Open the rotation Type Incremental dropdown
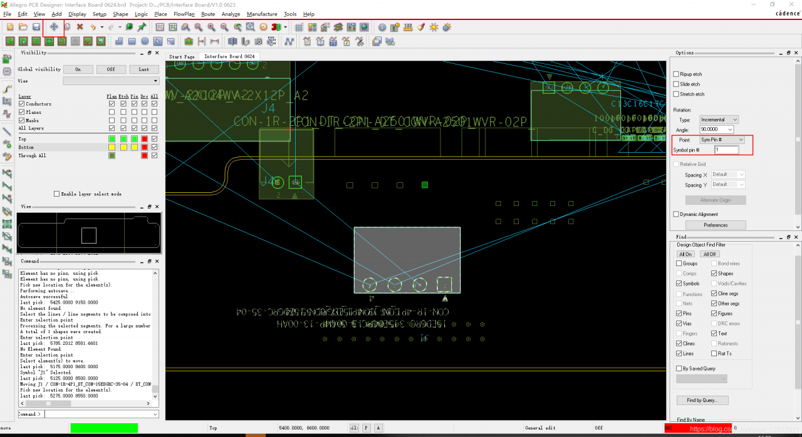802x437 pixels. click(719, 120)
